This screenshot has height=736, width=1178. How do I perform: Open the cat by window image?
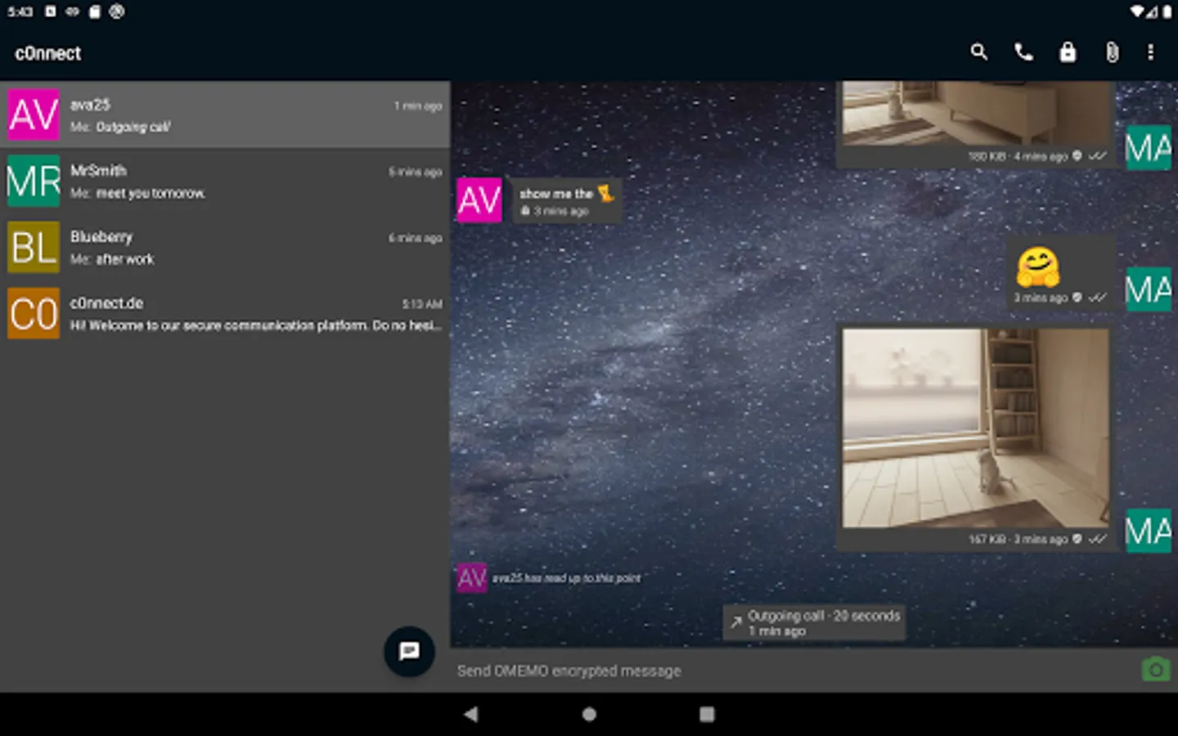[975, 429]
